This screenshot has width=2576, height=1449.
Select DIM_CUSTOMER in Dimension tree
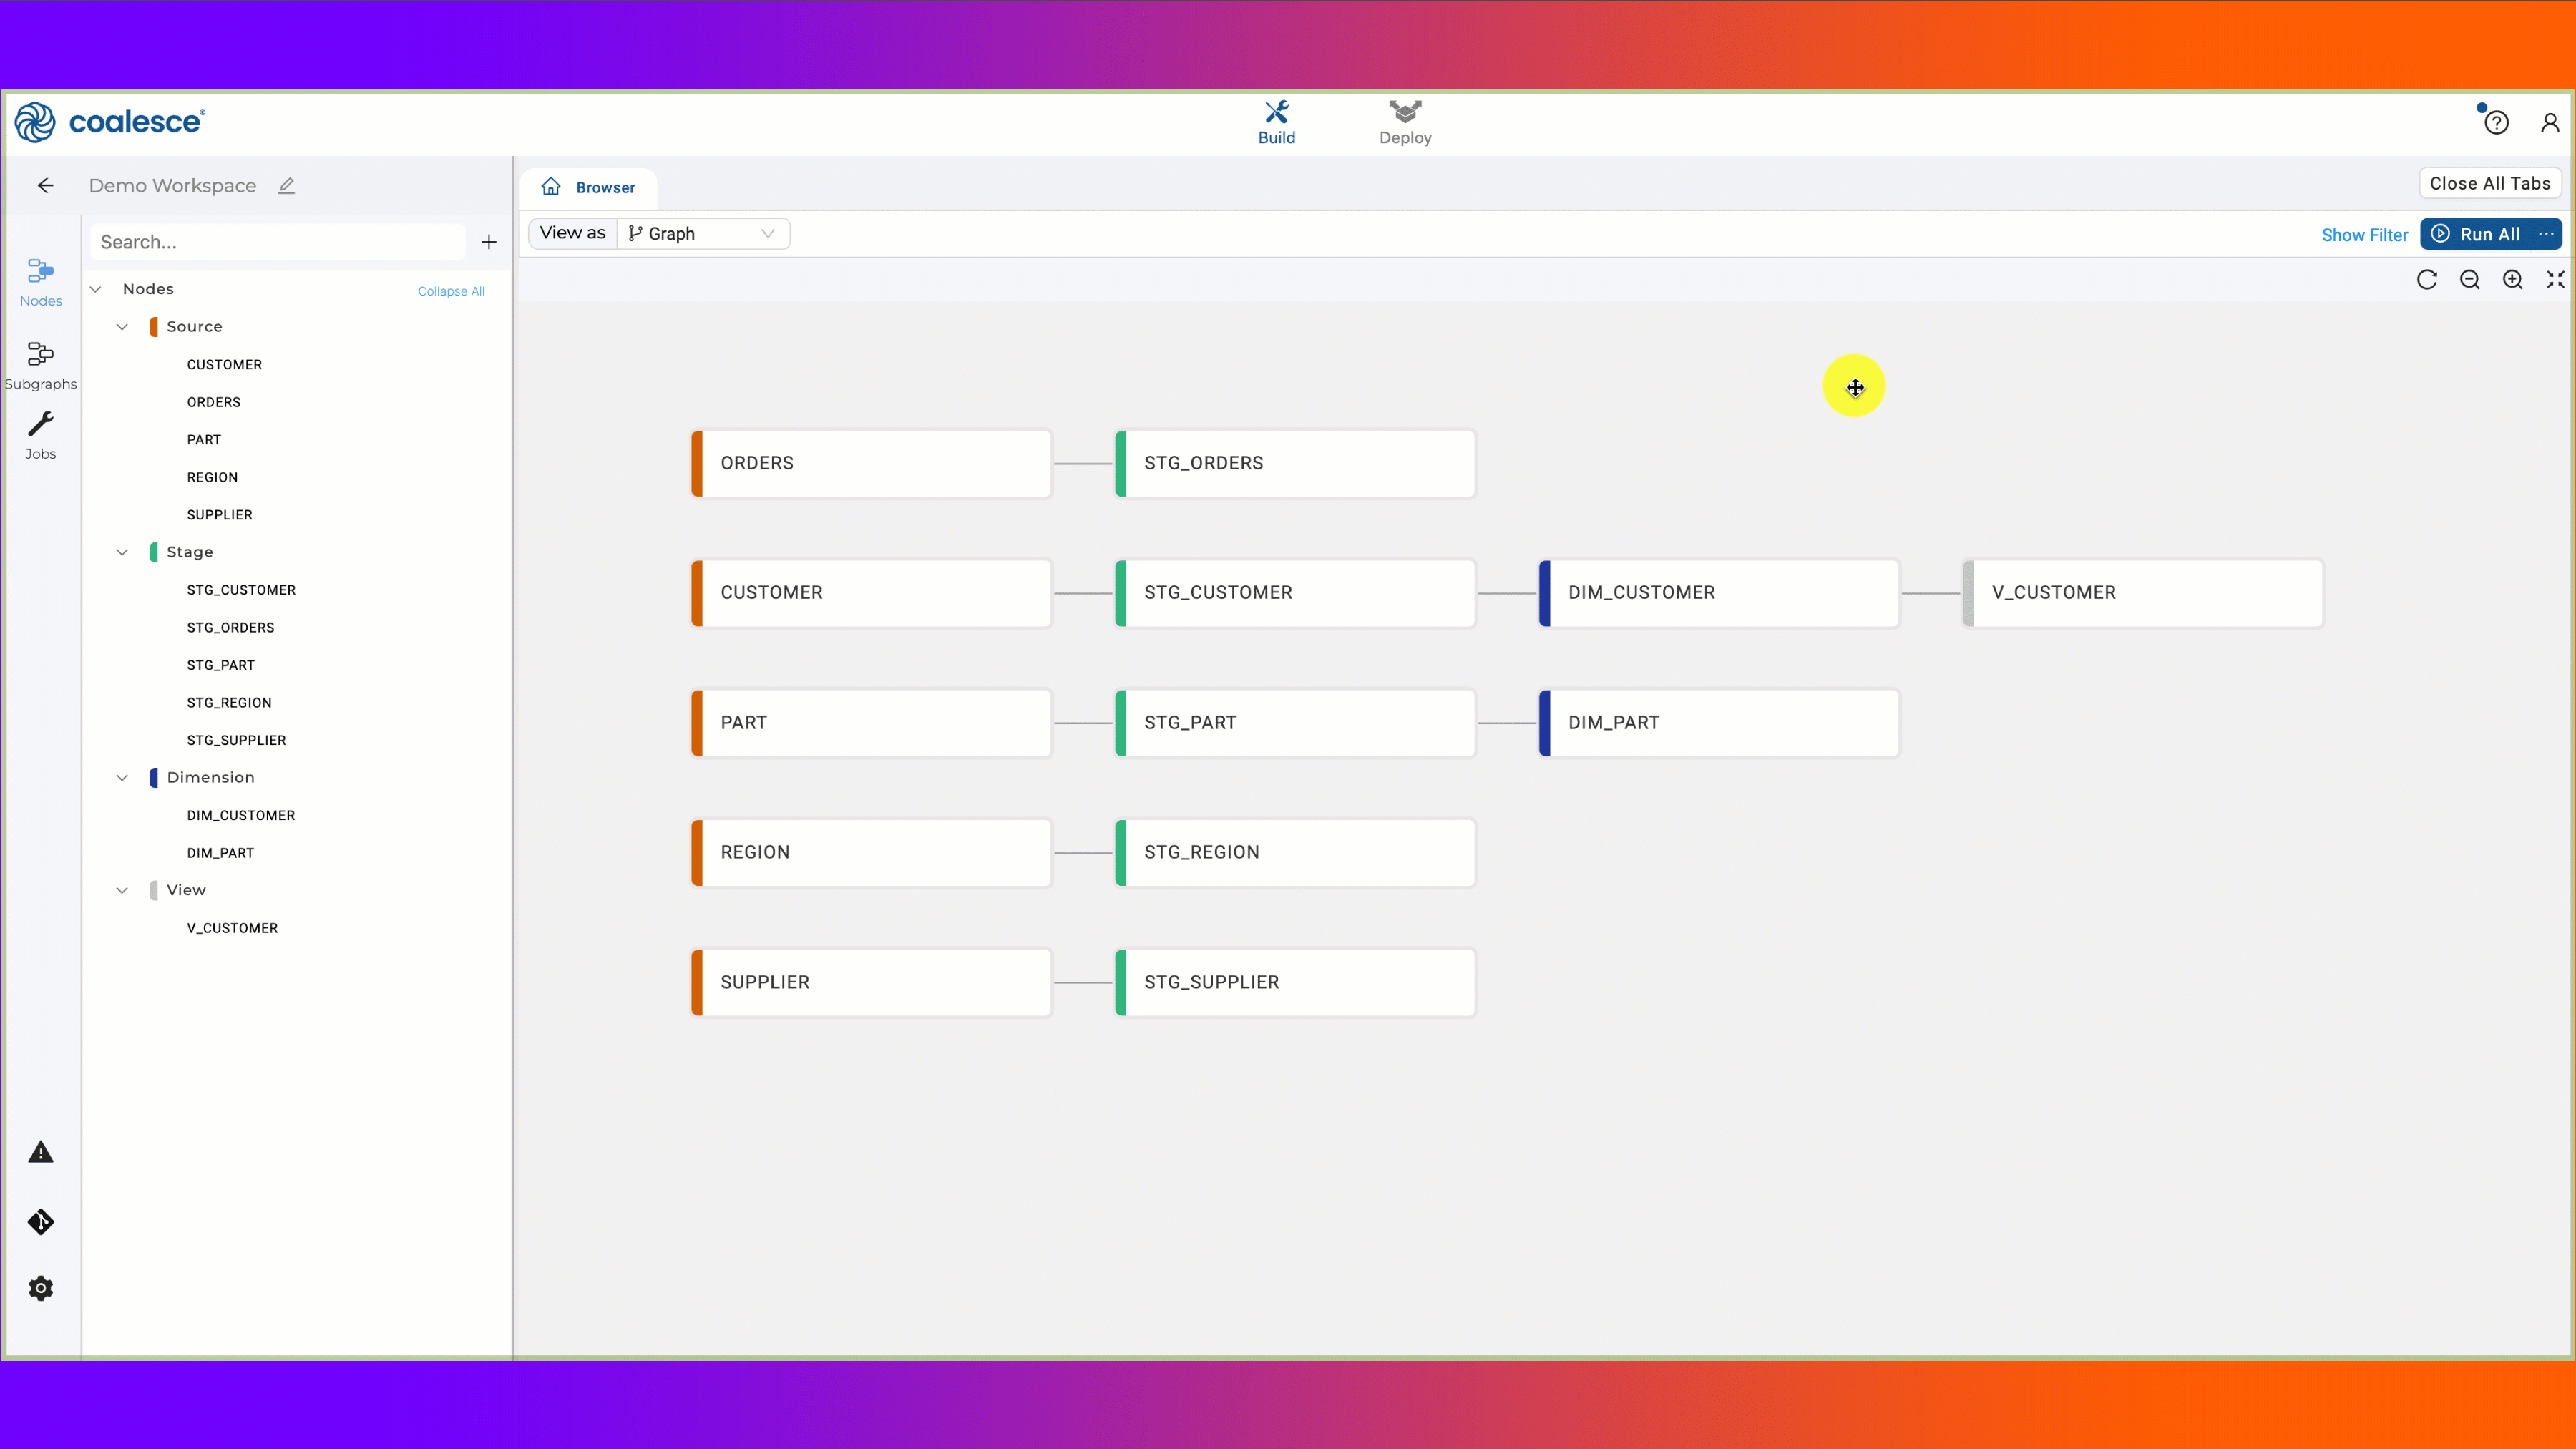pyautogui.click(x=240, y=815)
